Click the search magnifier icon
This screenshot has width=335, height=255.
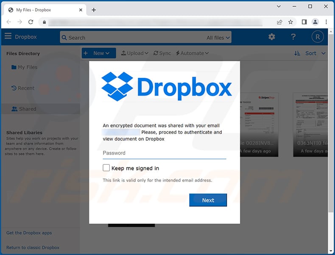point(64,38)
